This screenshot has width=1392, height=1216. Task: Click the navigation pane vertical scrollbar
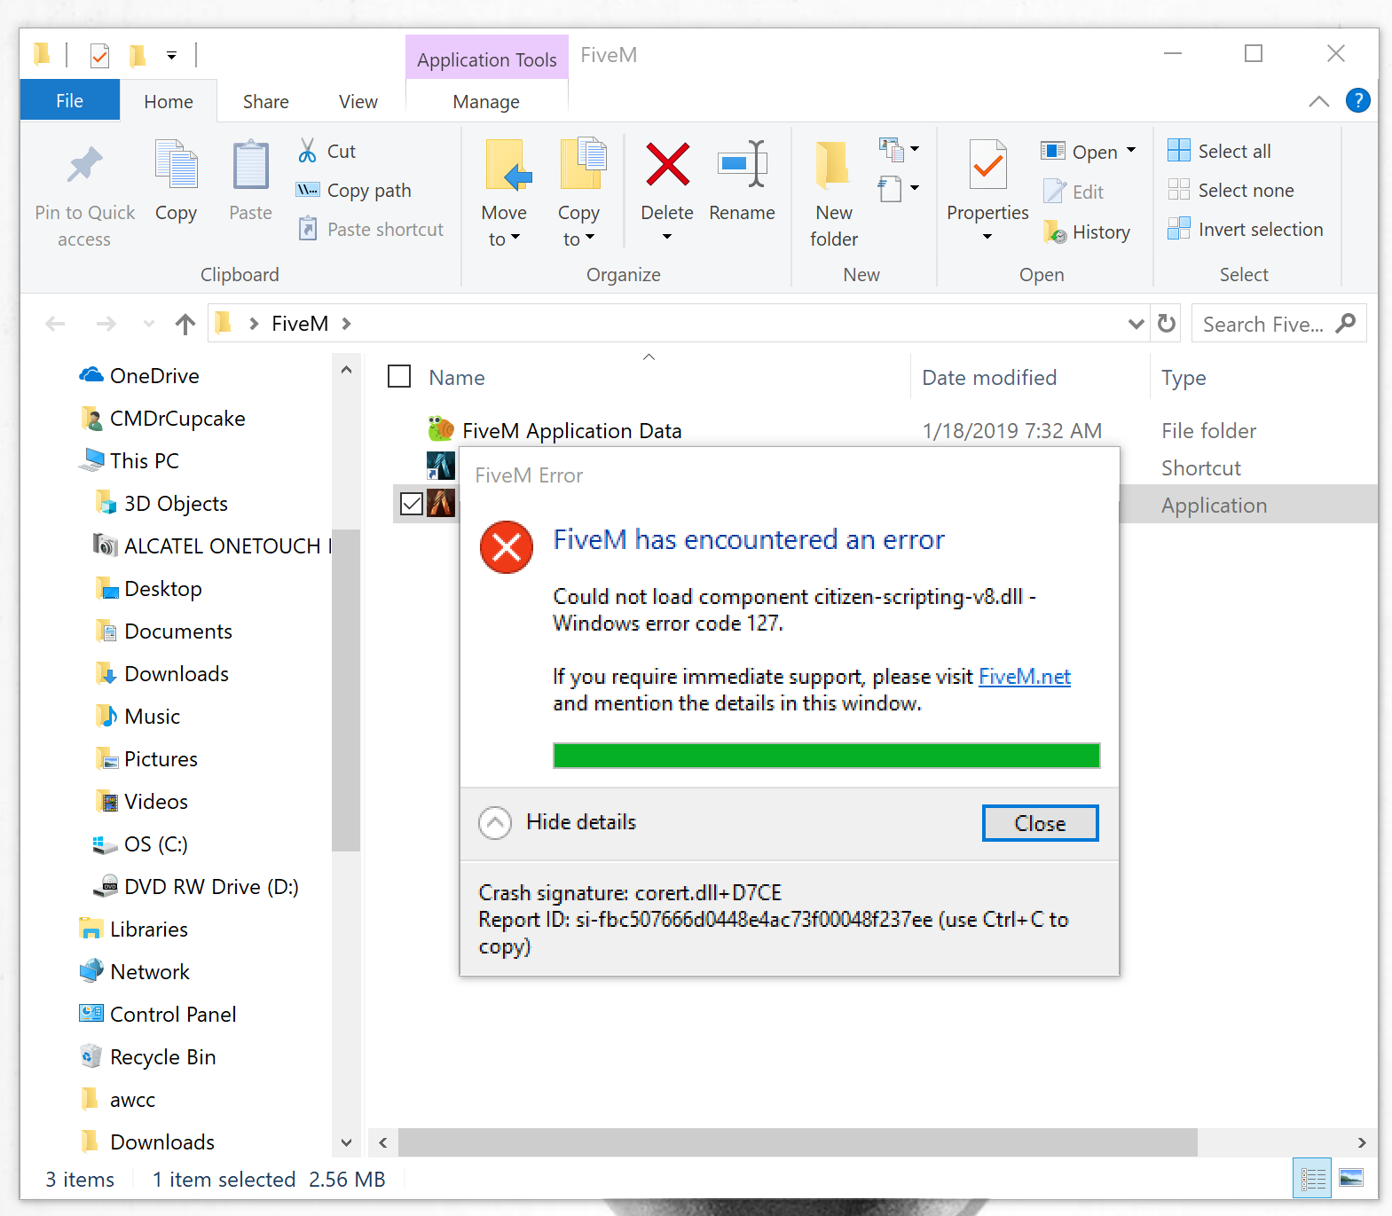tap(346, 690)
